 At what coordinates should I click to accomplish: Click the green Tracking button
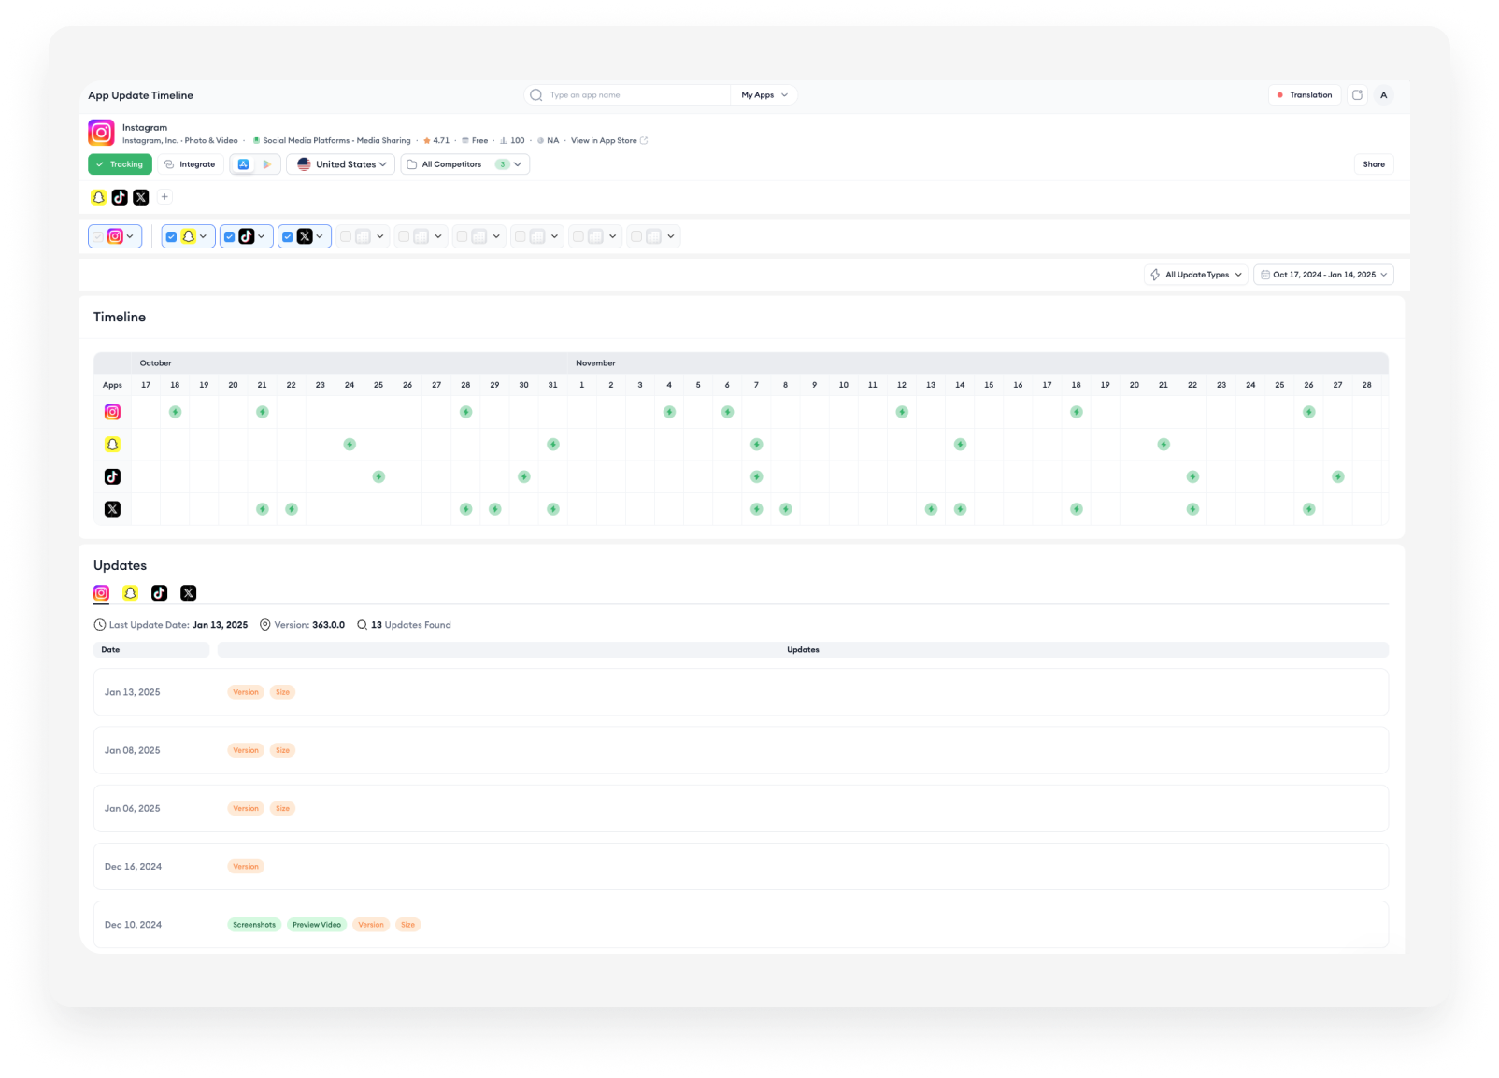pos(120,164)
